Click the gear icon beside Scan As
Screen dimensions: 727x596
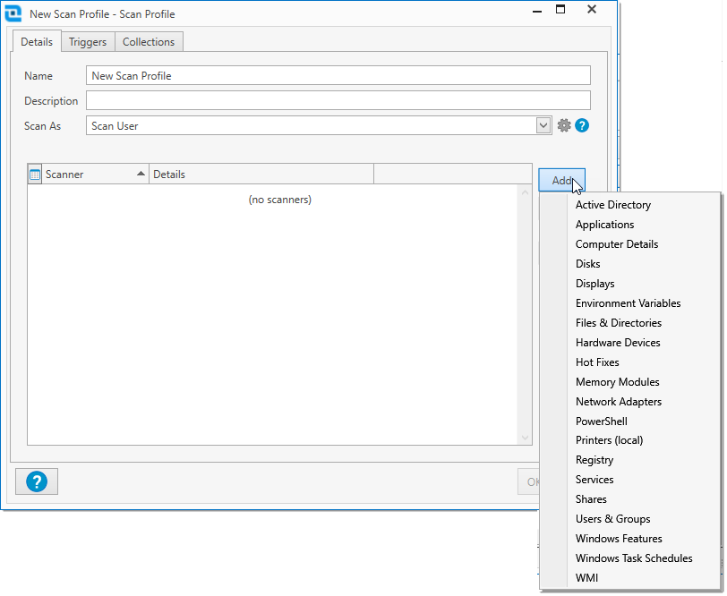click(x=564, y=125)
